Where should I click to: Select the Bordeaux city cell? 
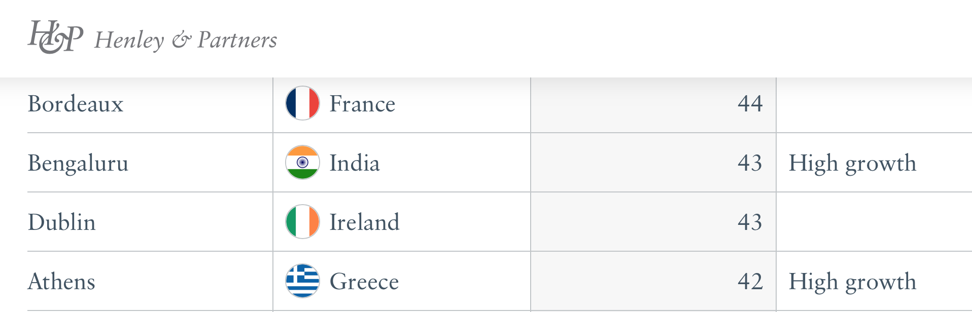click(x=76, y=104)
